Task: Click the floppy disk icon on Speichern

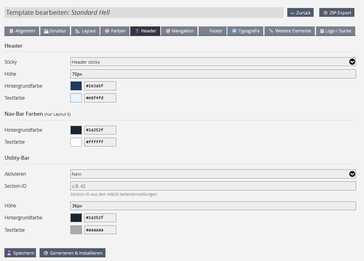Action: point(9,253)
